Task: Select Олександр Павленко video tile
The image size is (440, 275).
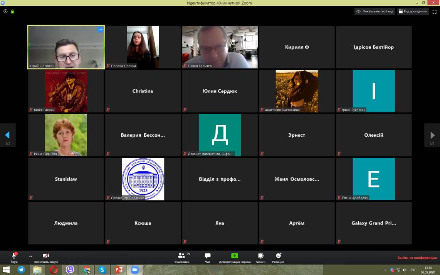Action: (x=143, y=179)
